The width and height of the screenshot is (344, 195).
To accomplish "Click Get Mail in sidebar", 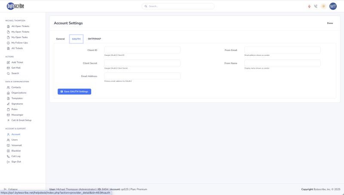I will coord(16,68).
